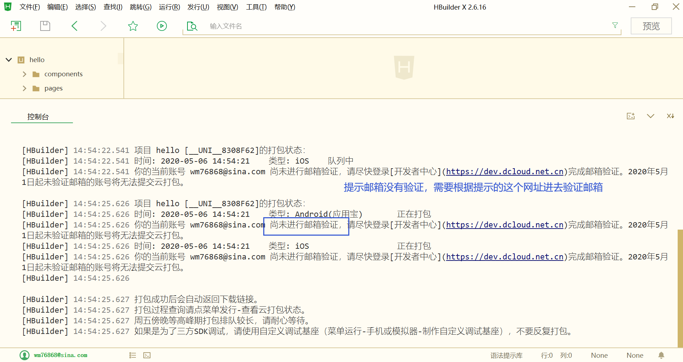Click the new file toolbar icon
Viewport: 683px width, 362px height.
click(x=16, y=26)
